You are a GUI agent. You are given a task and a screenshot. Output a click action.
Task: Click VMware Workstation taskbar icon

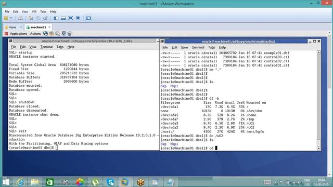(x=125, y=182)
